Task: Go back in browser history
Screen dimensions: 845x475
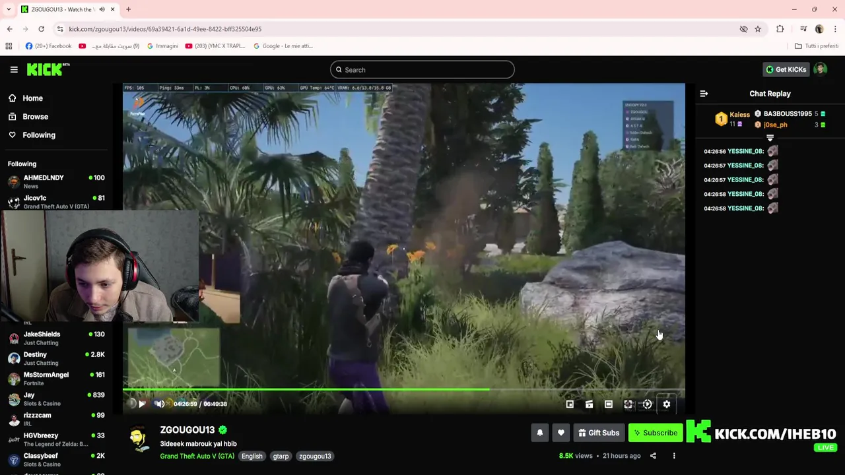Action: (9, 29)
